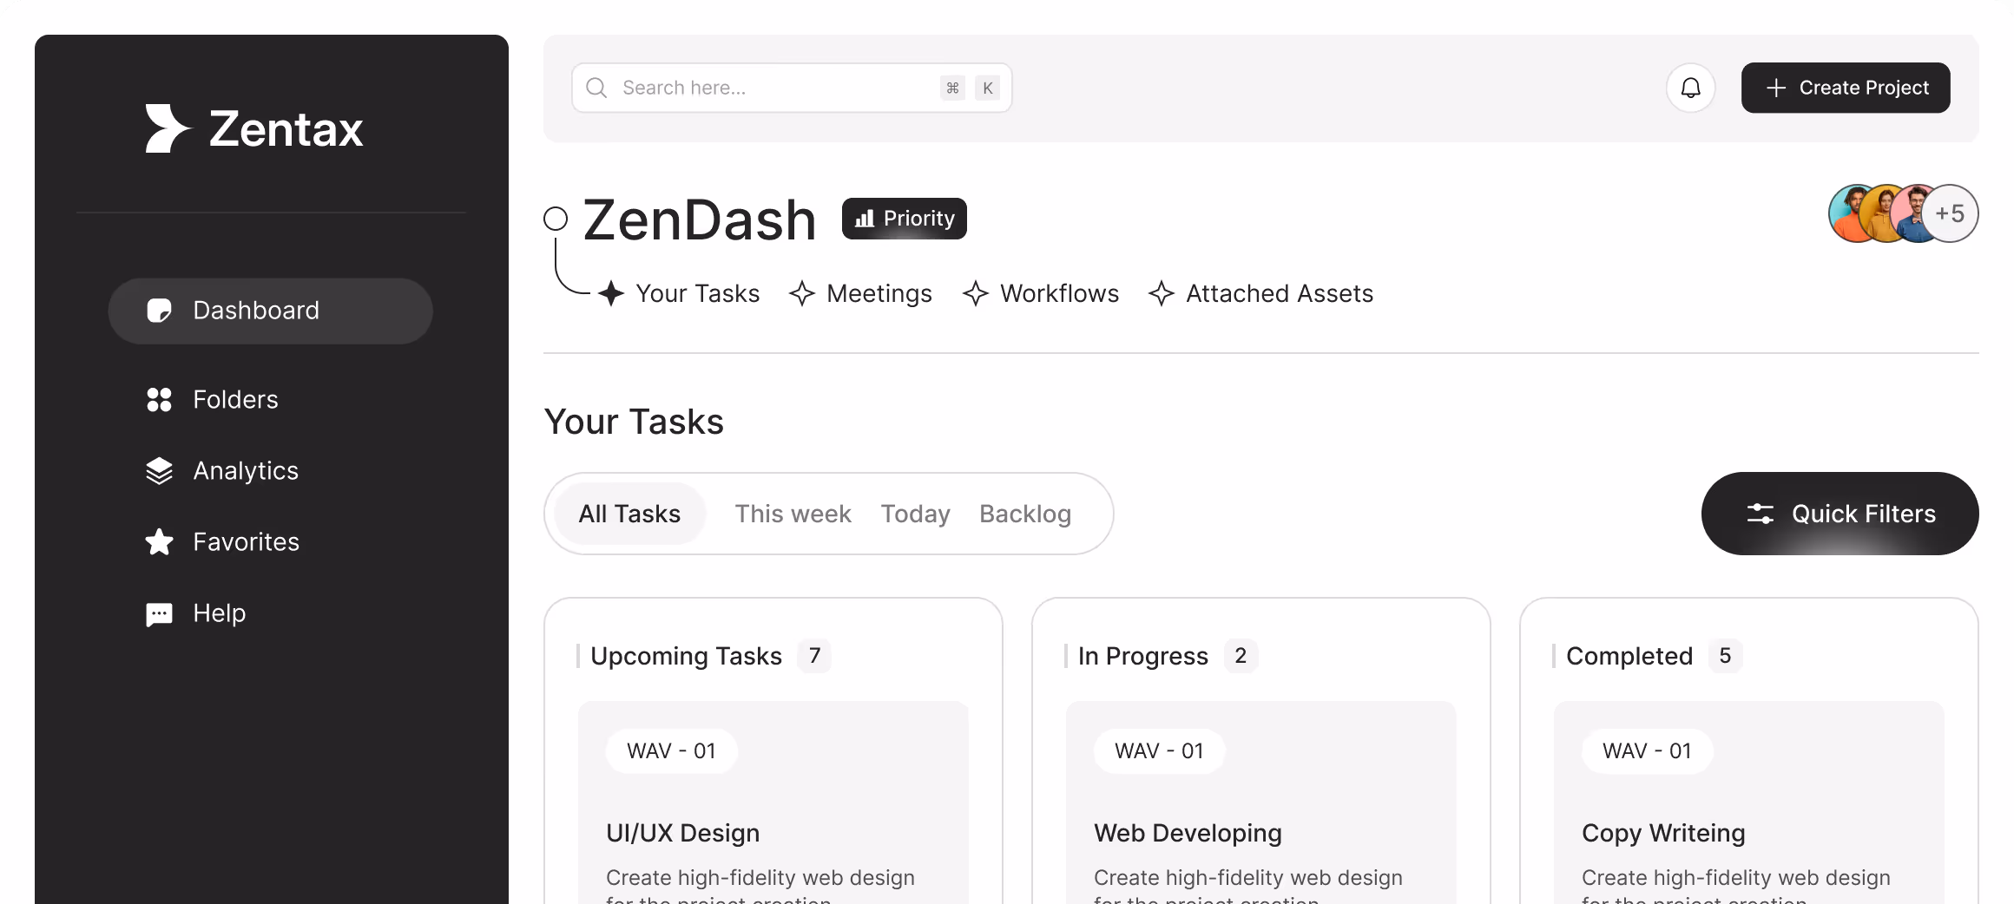
Task: Select the Backlog filter
Action: [x=1024, y=514]
